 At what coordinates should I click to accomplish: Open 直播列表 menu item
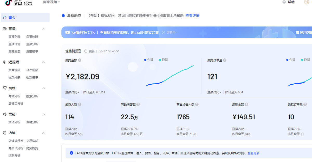(14, 37)
